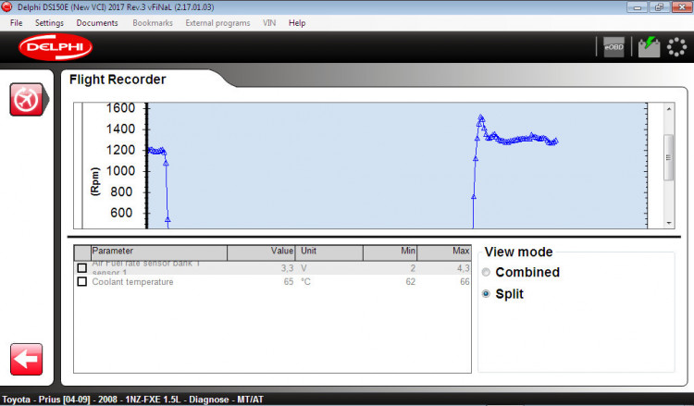Click the graph scrollbar down arrow

click(669, 223)
